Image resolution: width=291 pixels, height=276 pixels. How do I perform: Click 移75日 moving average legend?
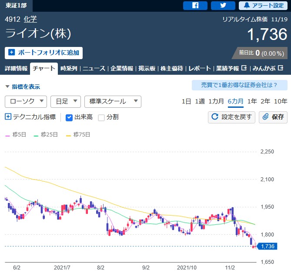(78, 135)
